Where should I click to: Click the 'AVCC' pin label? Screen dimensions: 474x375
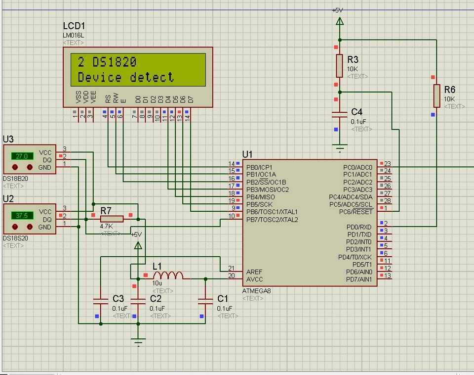coord(255,280)
